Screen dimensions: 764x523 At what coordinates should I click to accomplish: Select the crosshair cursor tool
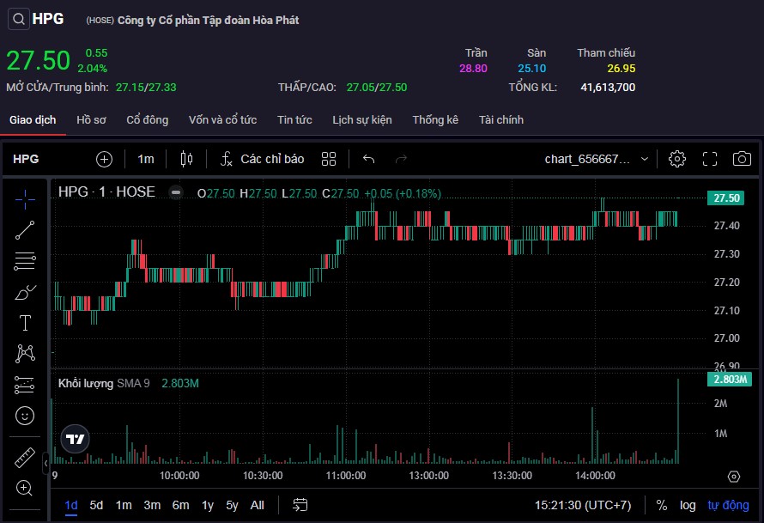pyautogui.click(x=25, y=200)
